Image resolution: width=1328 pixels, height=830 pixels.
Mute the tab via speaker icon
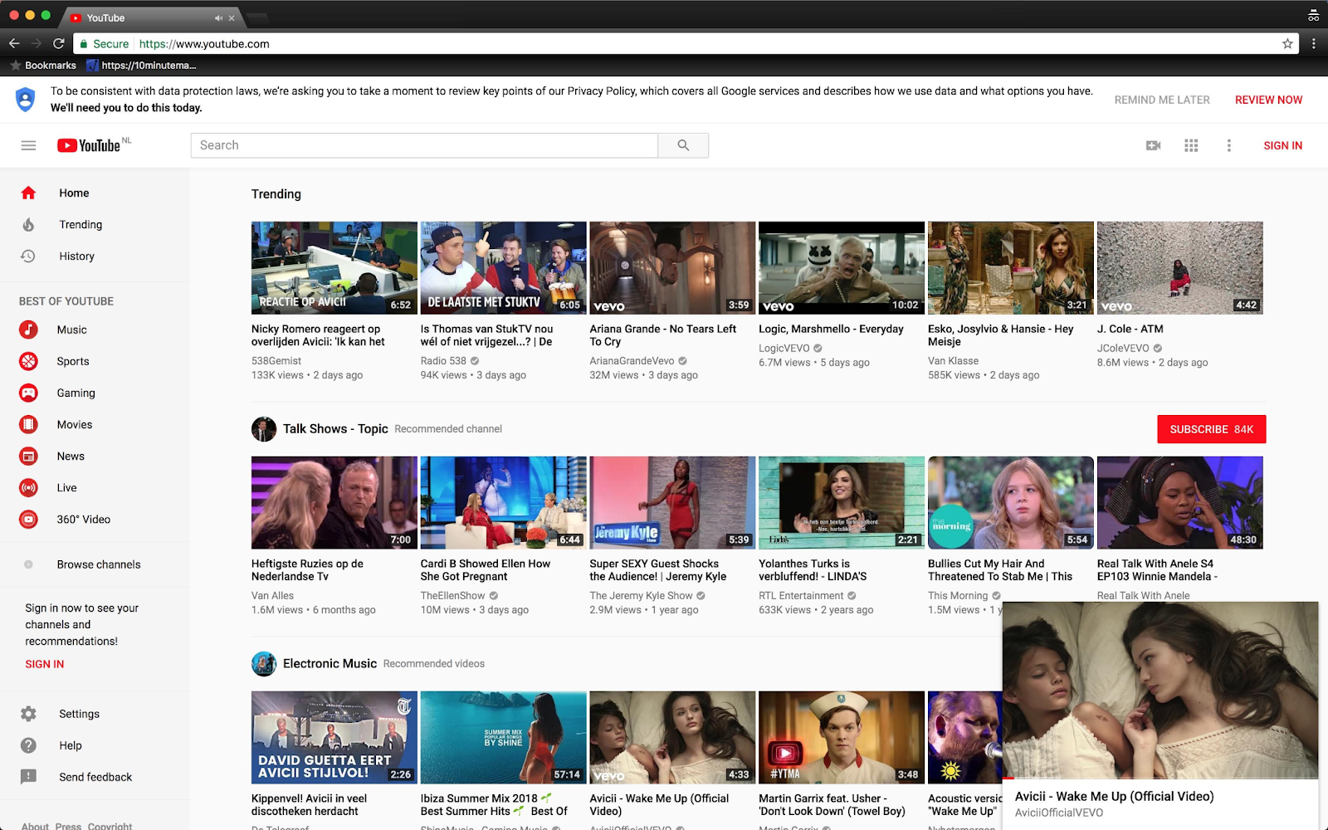(218, 17)
